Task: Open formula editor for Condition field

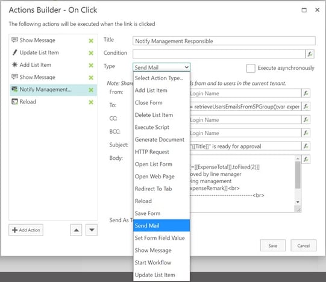Action: tap(310, 54)
